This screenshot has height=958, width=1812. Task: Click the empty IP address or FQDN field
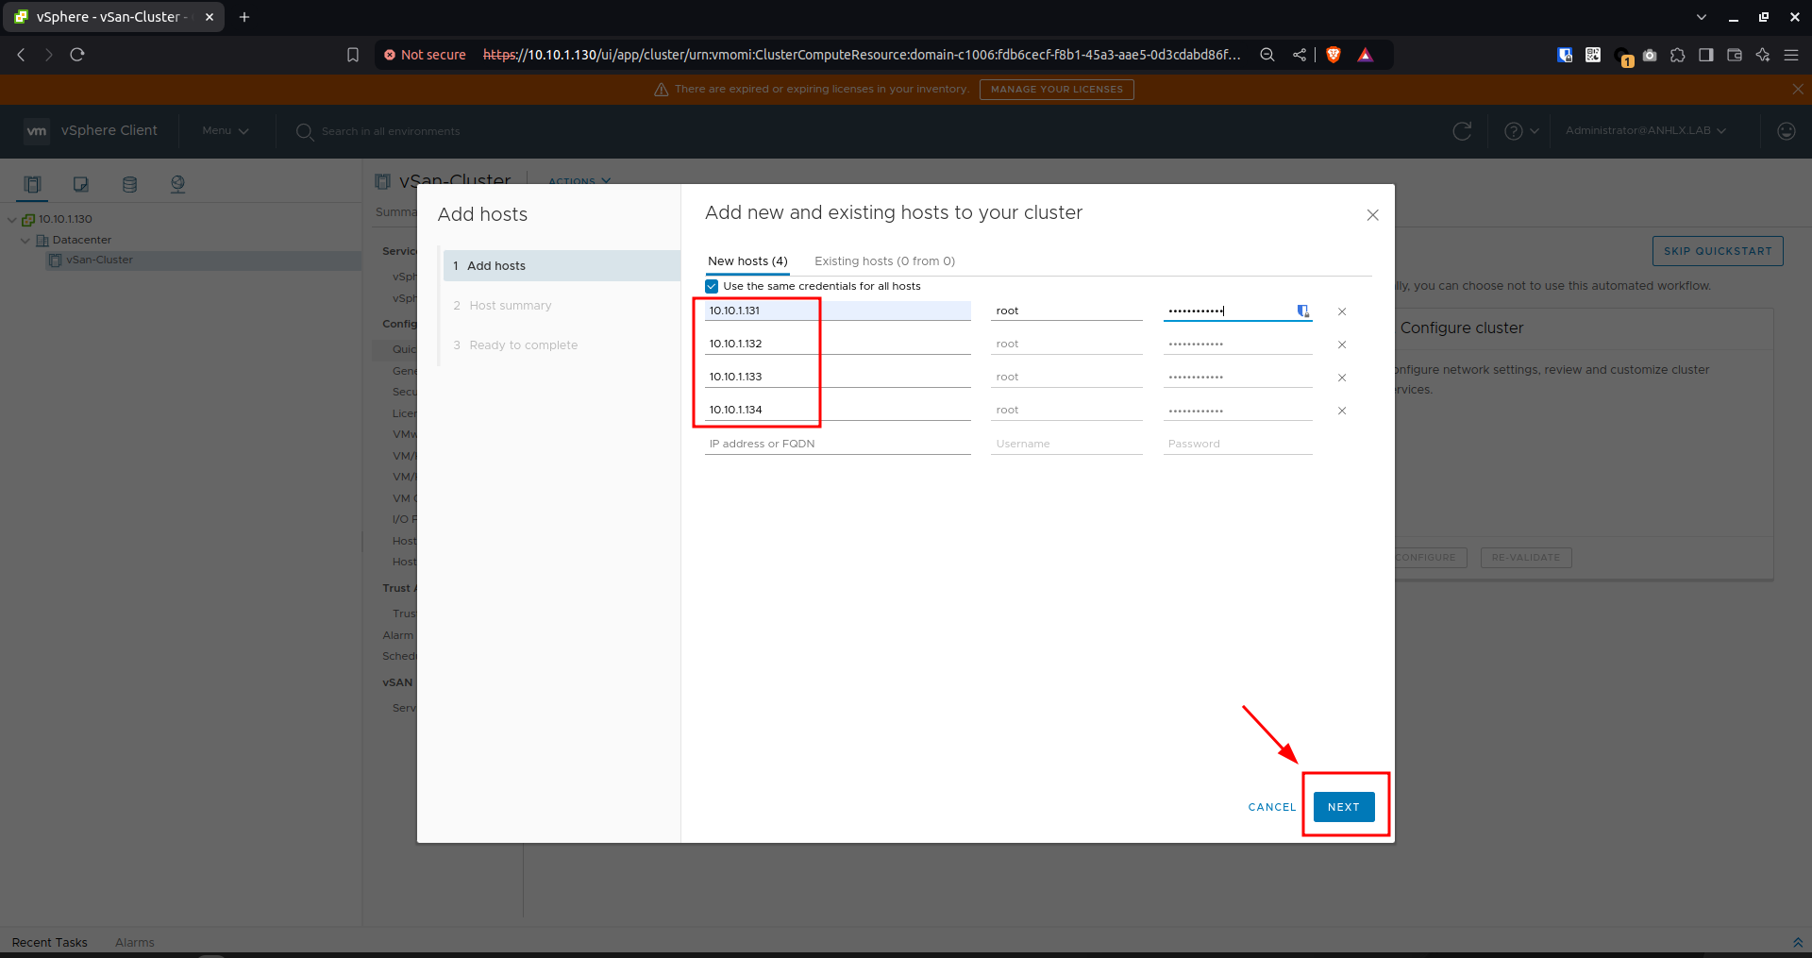click(838, 444)
